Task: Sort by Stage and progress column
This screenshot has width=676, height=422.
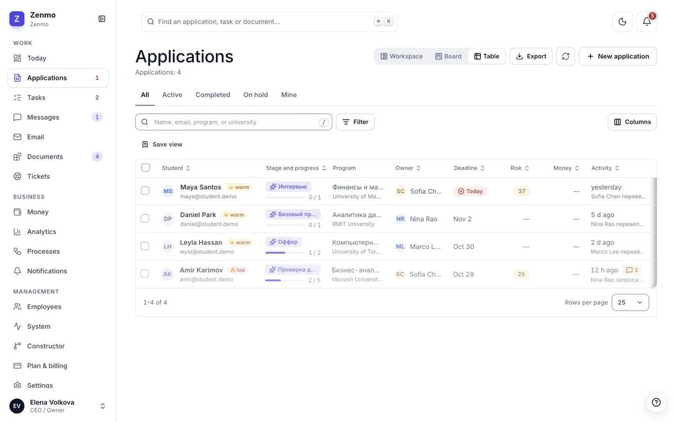Action: click(x=296, y=168)
